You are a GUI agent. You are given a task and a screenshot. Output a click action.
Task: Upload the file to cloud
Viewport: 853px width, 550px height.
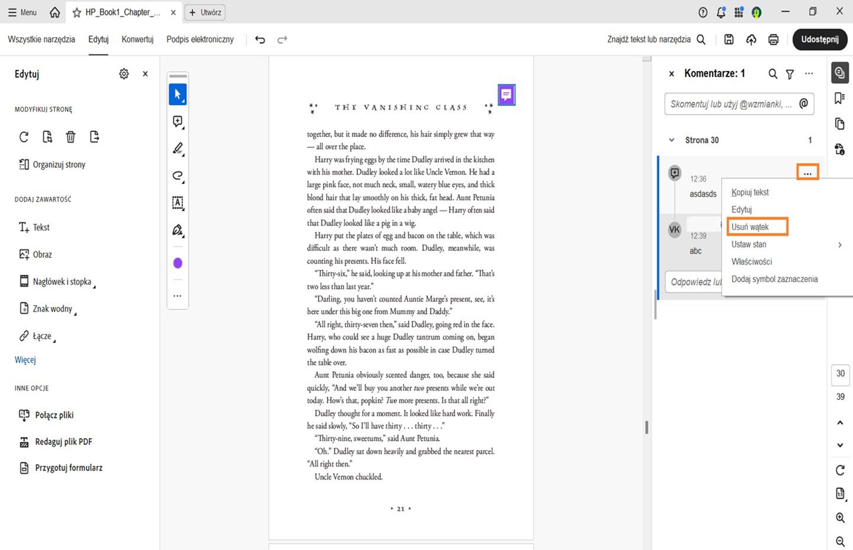pos(751,40)
